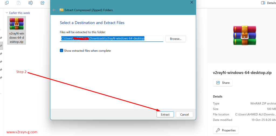Uncheck Show extracted files when complete
Viewport: 276px width, 136px height.
tap(61, 51)
